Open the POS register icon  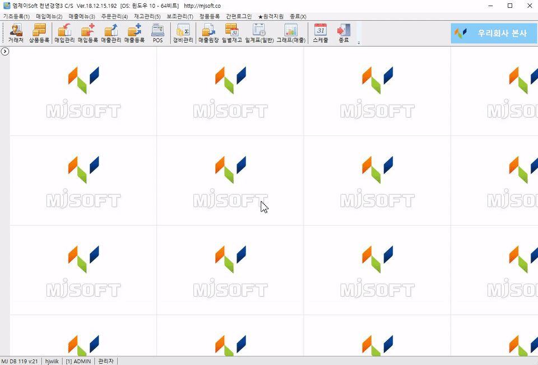click(x=158, y=33)
